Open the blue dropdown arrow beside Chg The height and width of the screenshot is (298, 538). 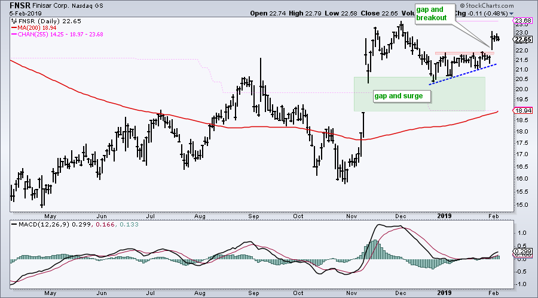click(511, 14)
